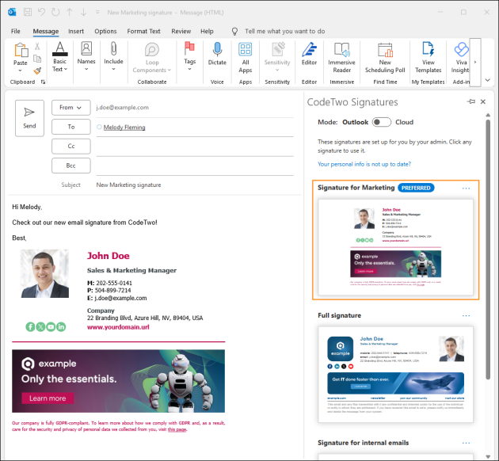Open Signature for internal emails options menu
This screenshot has width=499, height=461.
(466, 443)
